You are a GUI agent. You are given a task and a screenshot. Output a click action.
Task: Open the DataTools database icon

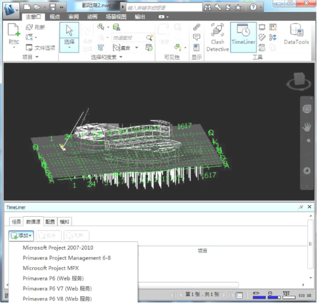pyautogui.click(x=297, y=34)
